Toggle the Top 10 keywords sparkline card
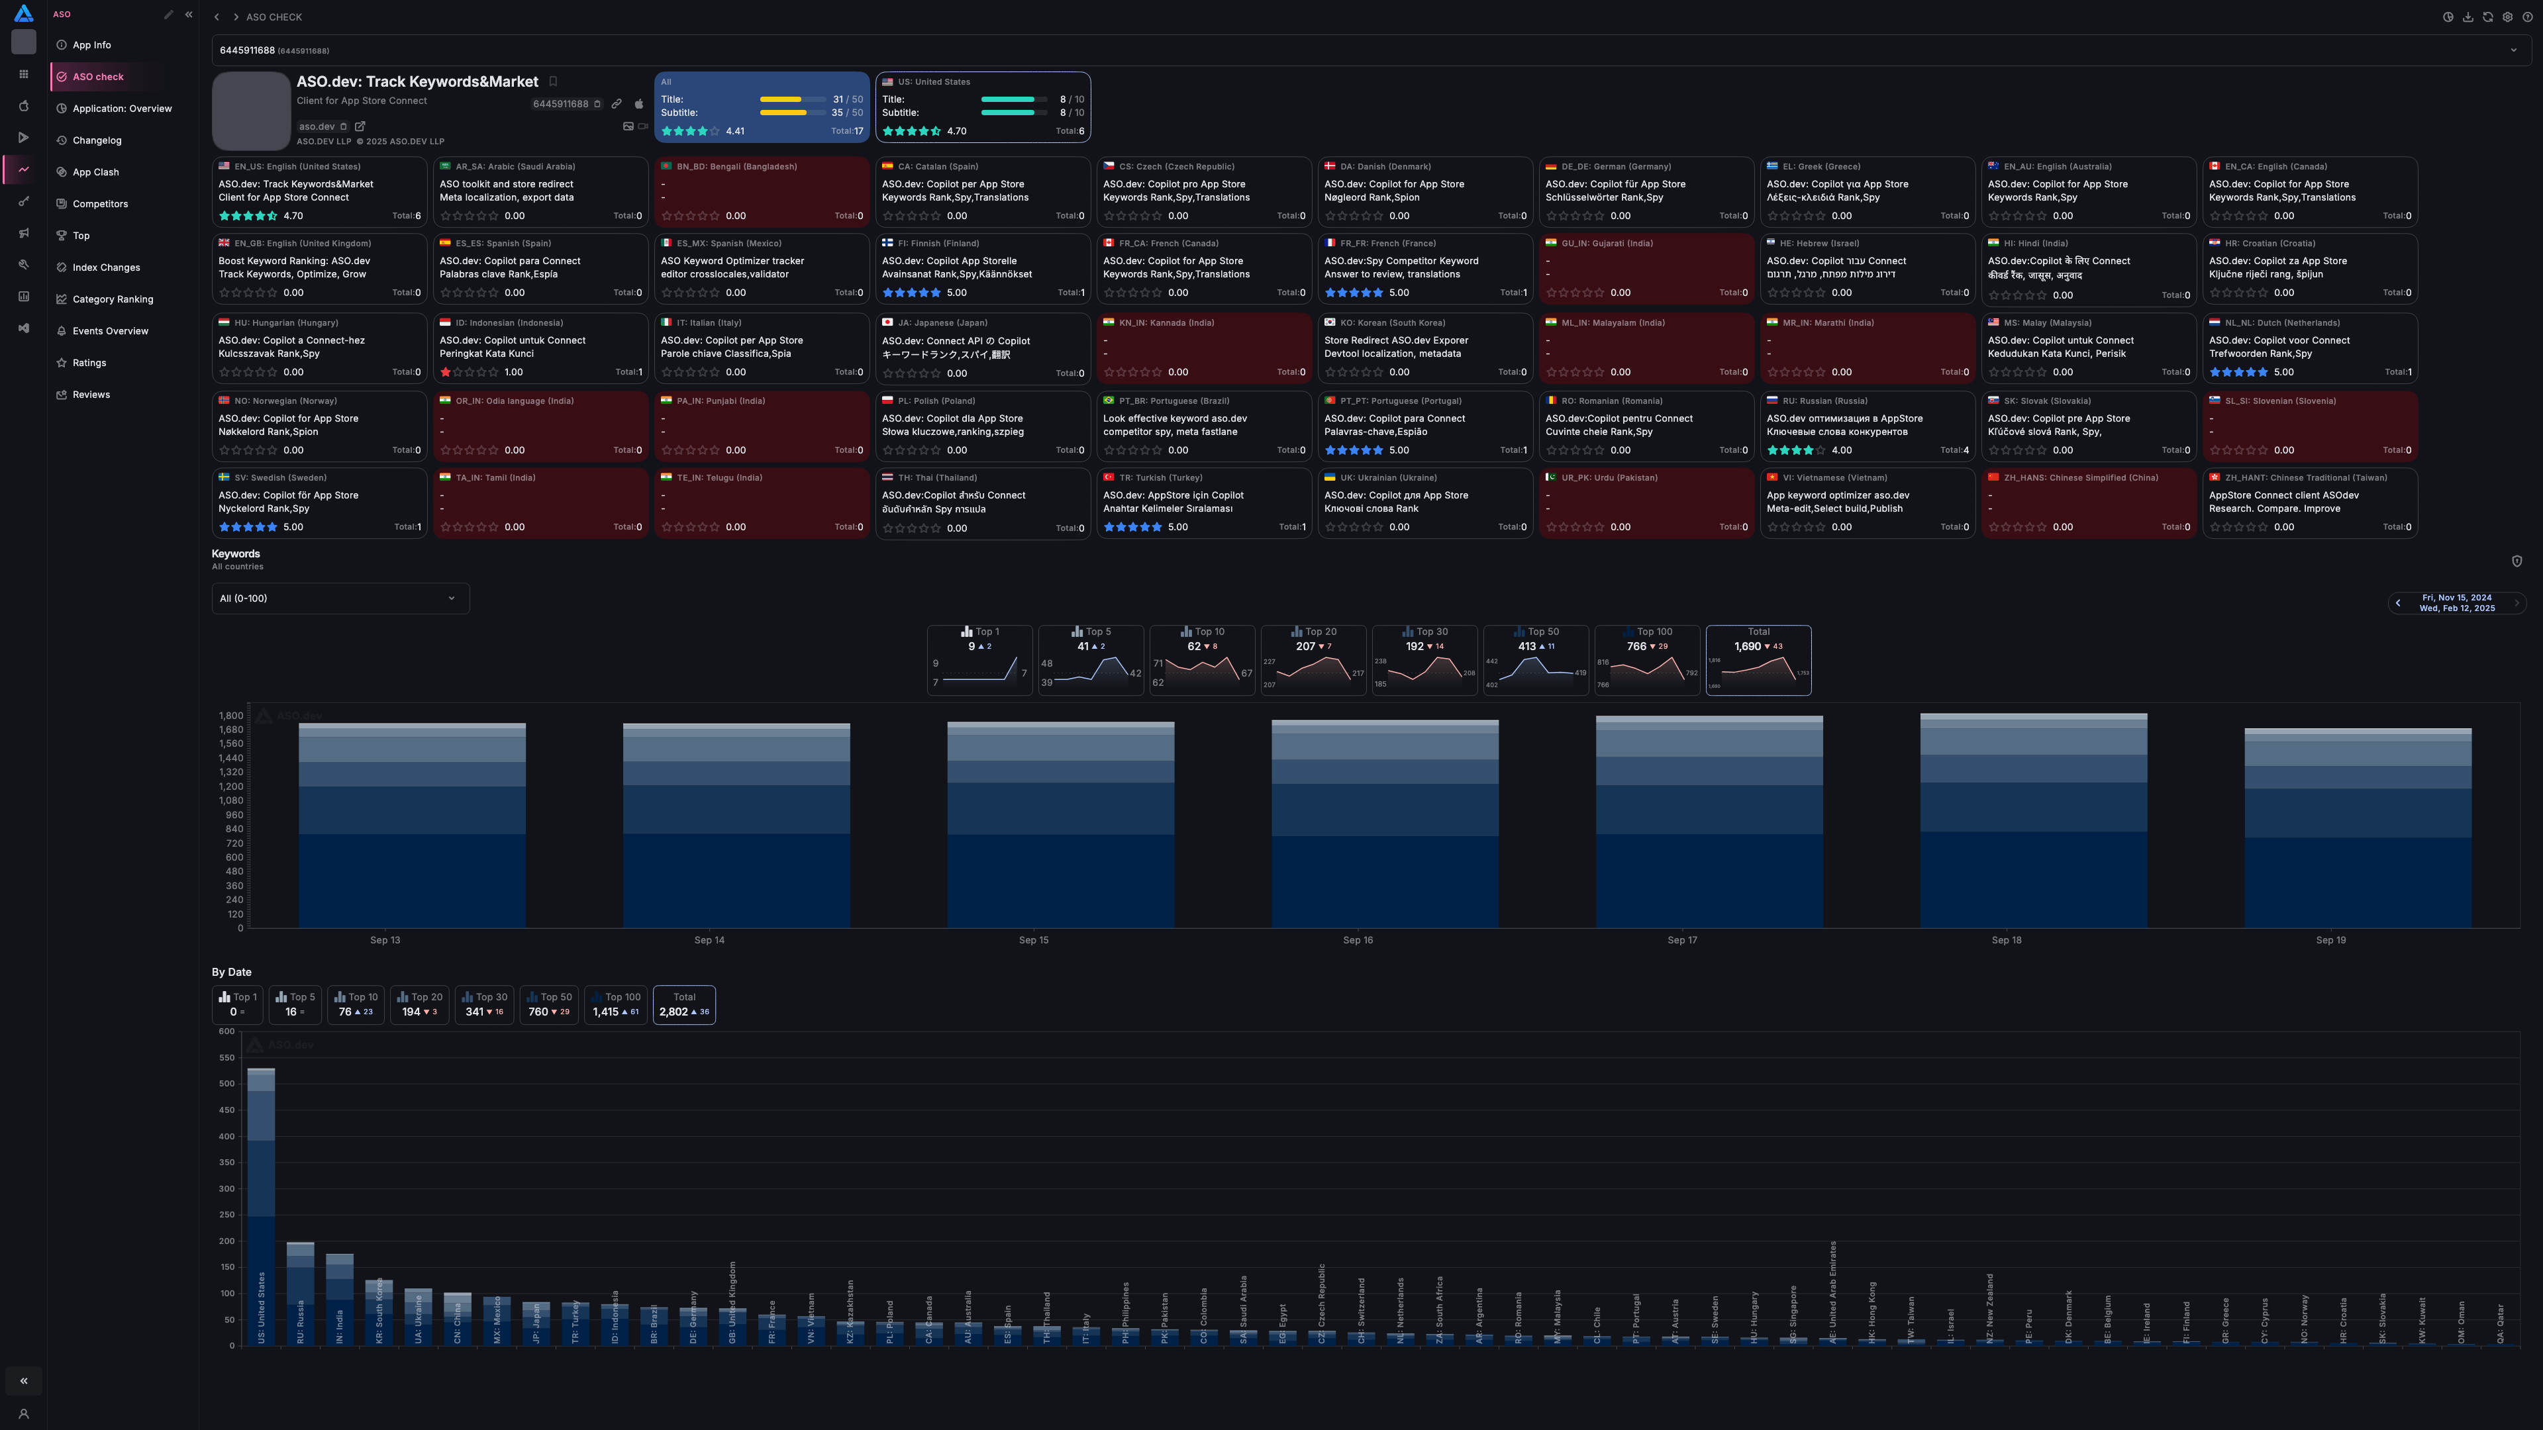Screen dimensions: 2543x1430 [1203, 660]
